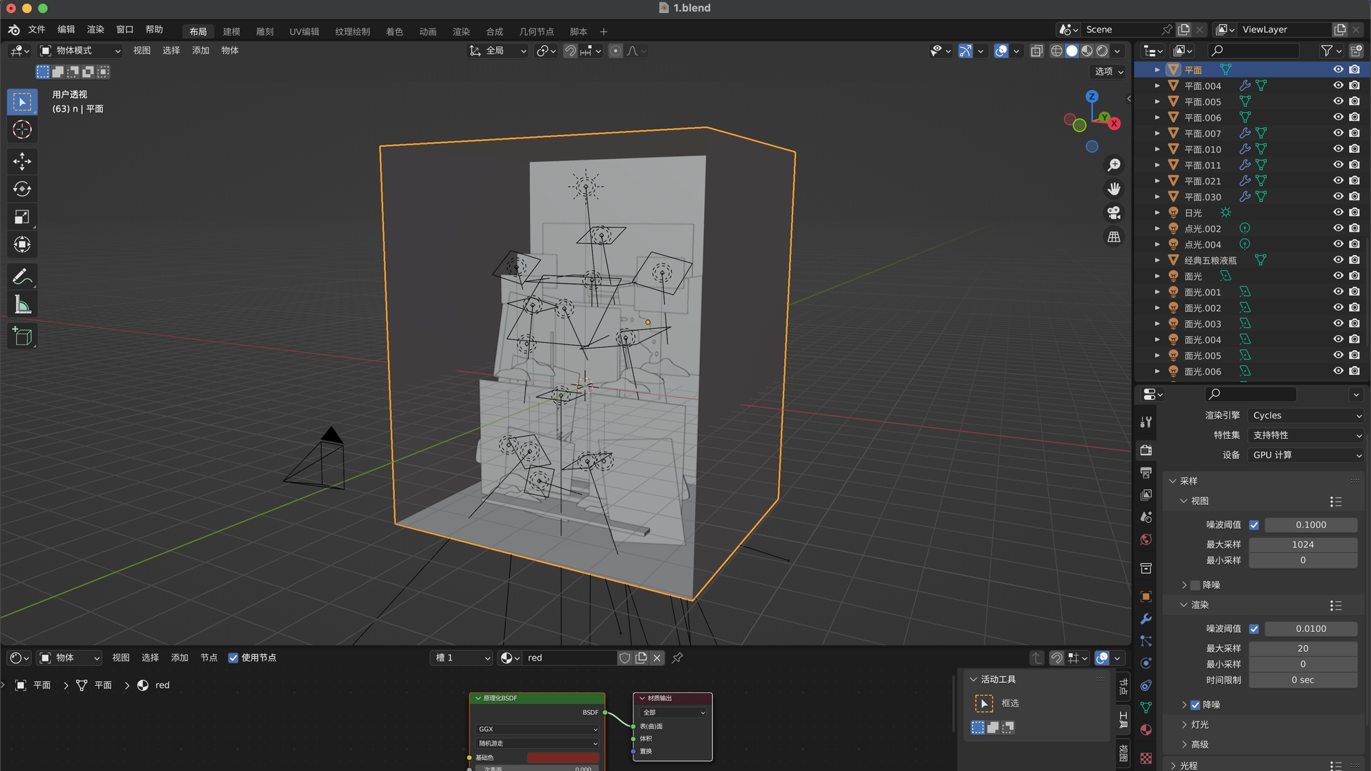Open the top bar 渲染 menu
Screen dimensions: 1371x771
[x=95, y=29]
